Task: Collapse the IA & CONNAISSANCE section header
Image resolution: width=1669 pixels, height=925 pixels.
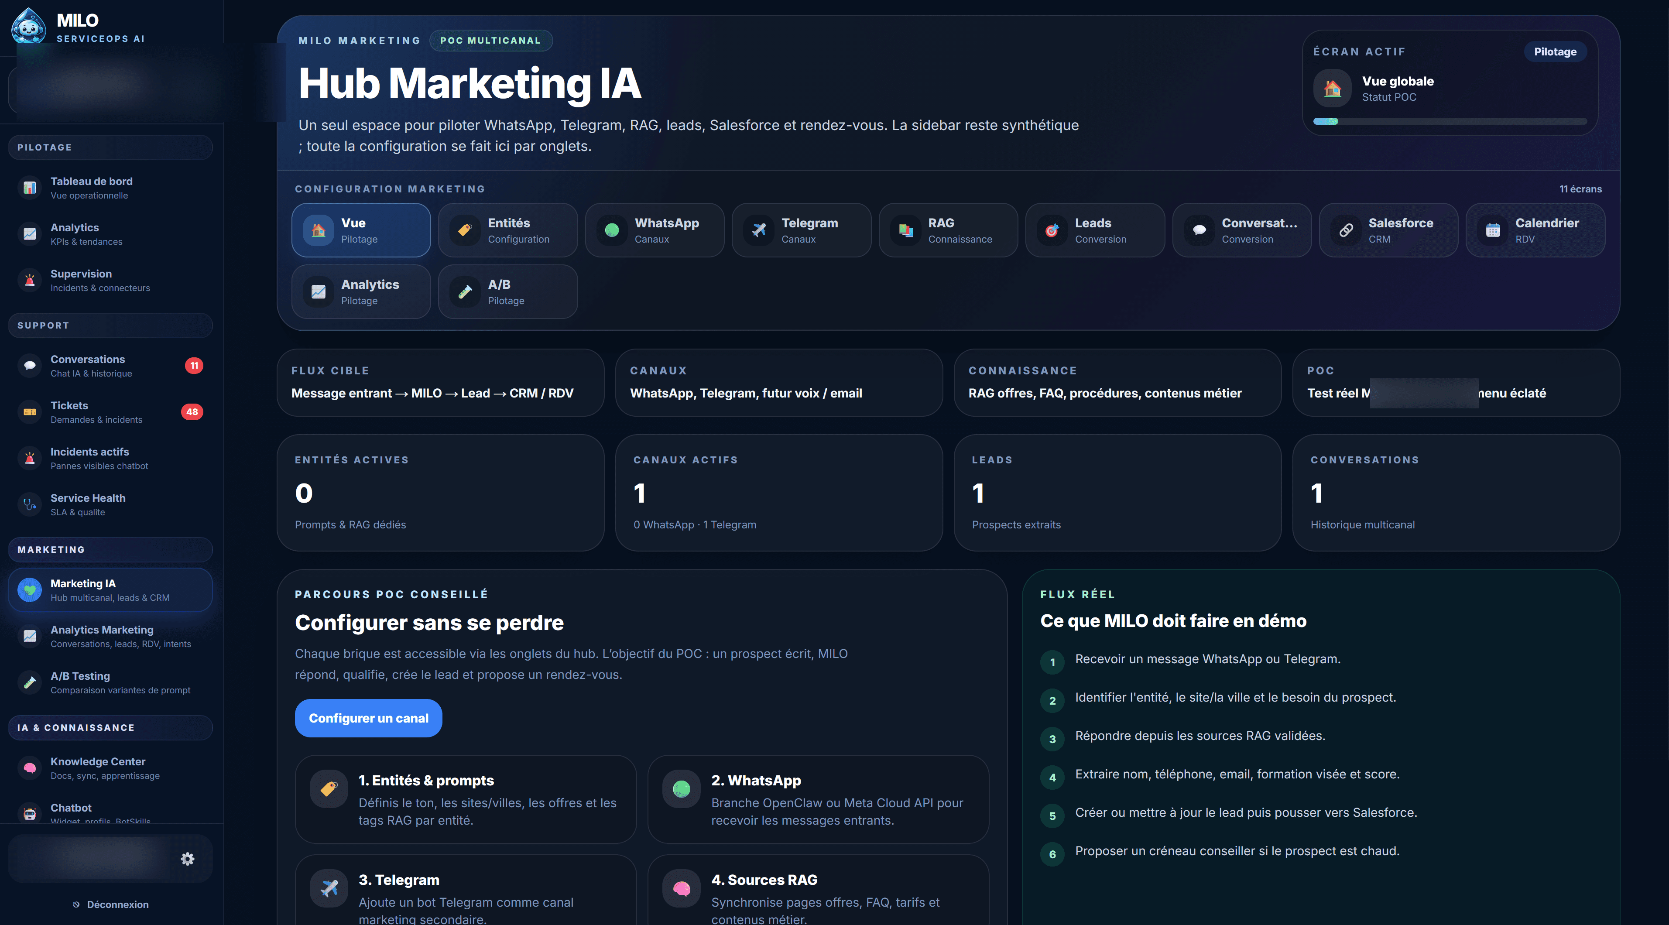Action: (x=110, y=727)
